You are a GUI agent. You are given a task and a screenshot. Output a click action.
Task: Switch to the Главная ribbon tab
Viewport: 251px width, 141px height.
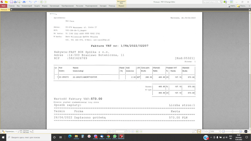(12, 6)
